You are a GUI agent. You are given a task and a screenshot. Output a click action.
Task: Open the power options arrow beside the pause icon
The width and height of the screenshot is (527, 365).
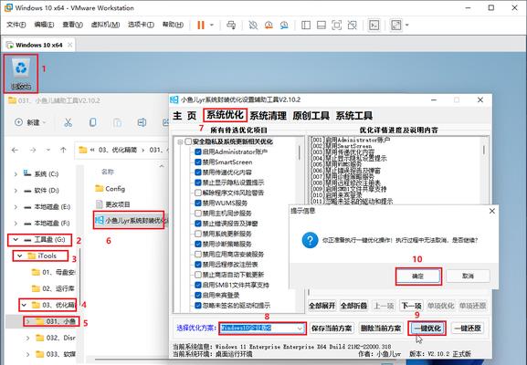[x=212, y=25]
